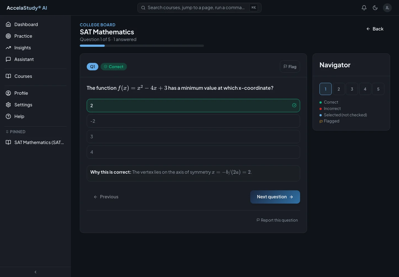Click the 'Why this is correct' explanation
The width and height of the screenshot is (399, 277).
[193, 173]
